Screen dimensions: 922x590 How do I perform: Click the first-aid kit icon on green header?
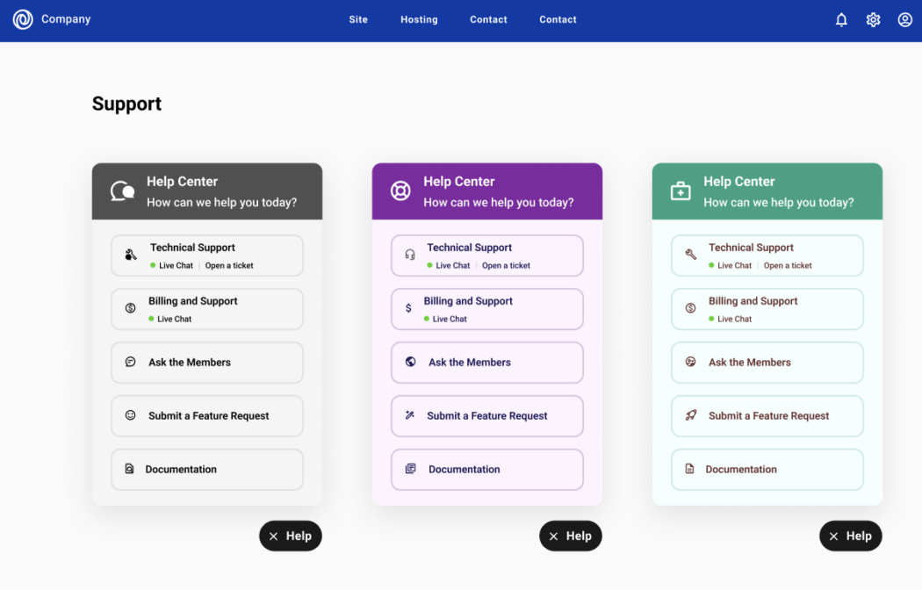pos(680,190)
